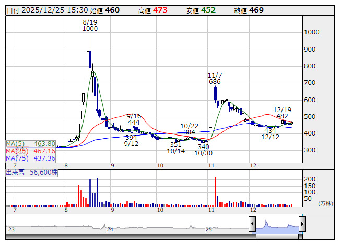The image size is (341, 245).
Task: Click the left range handle arrow
Action: [252, 224]
